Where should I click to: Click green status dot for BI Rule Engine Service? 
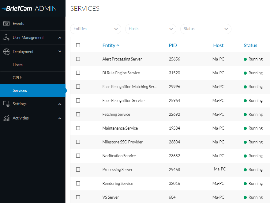[245, 73]
